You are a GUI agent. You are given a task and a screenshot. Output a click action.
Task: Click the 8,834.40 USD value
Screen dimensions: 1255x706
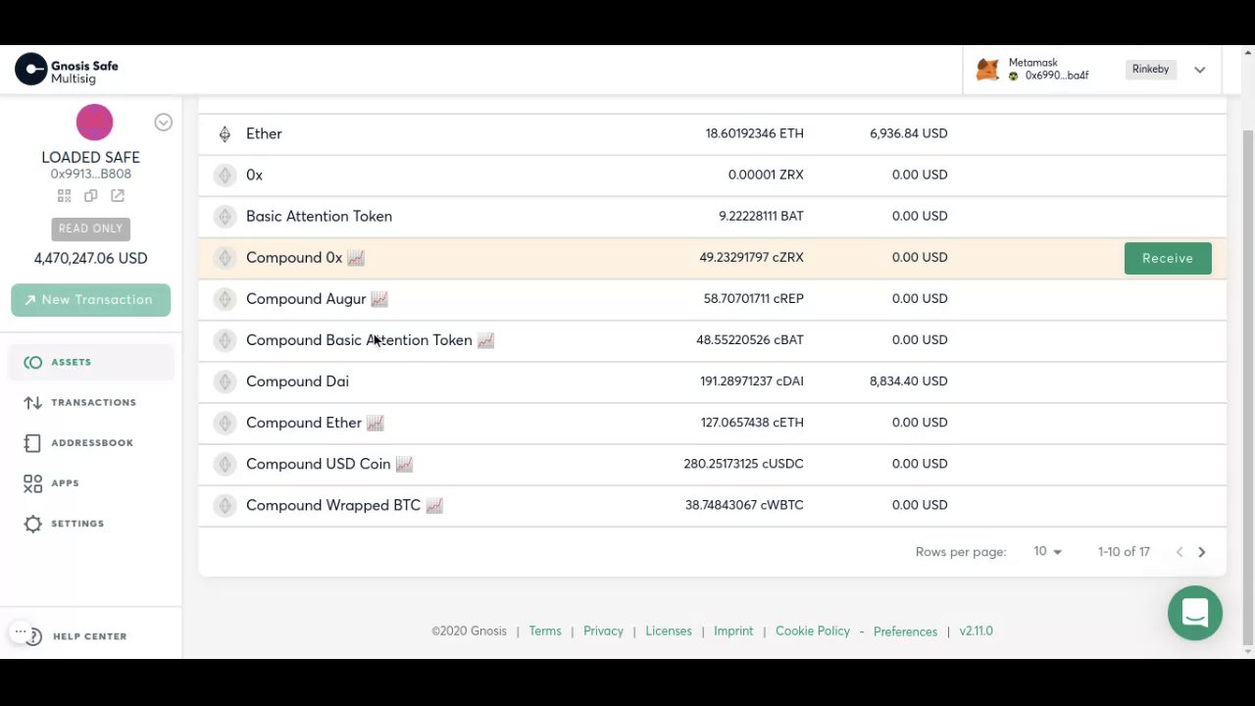[x=908, y=381]
